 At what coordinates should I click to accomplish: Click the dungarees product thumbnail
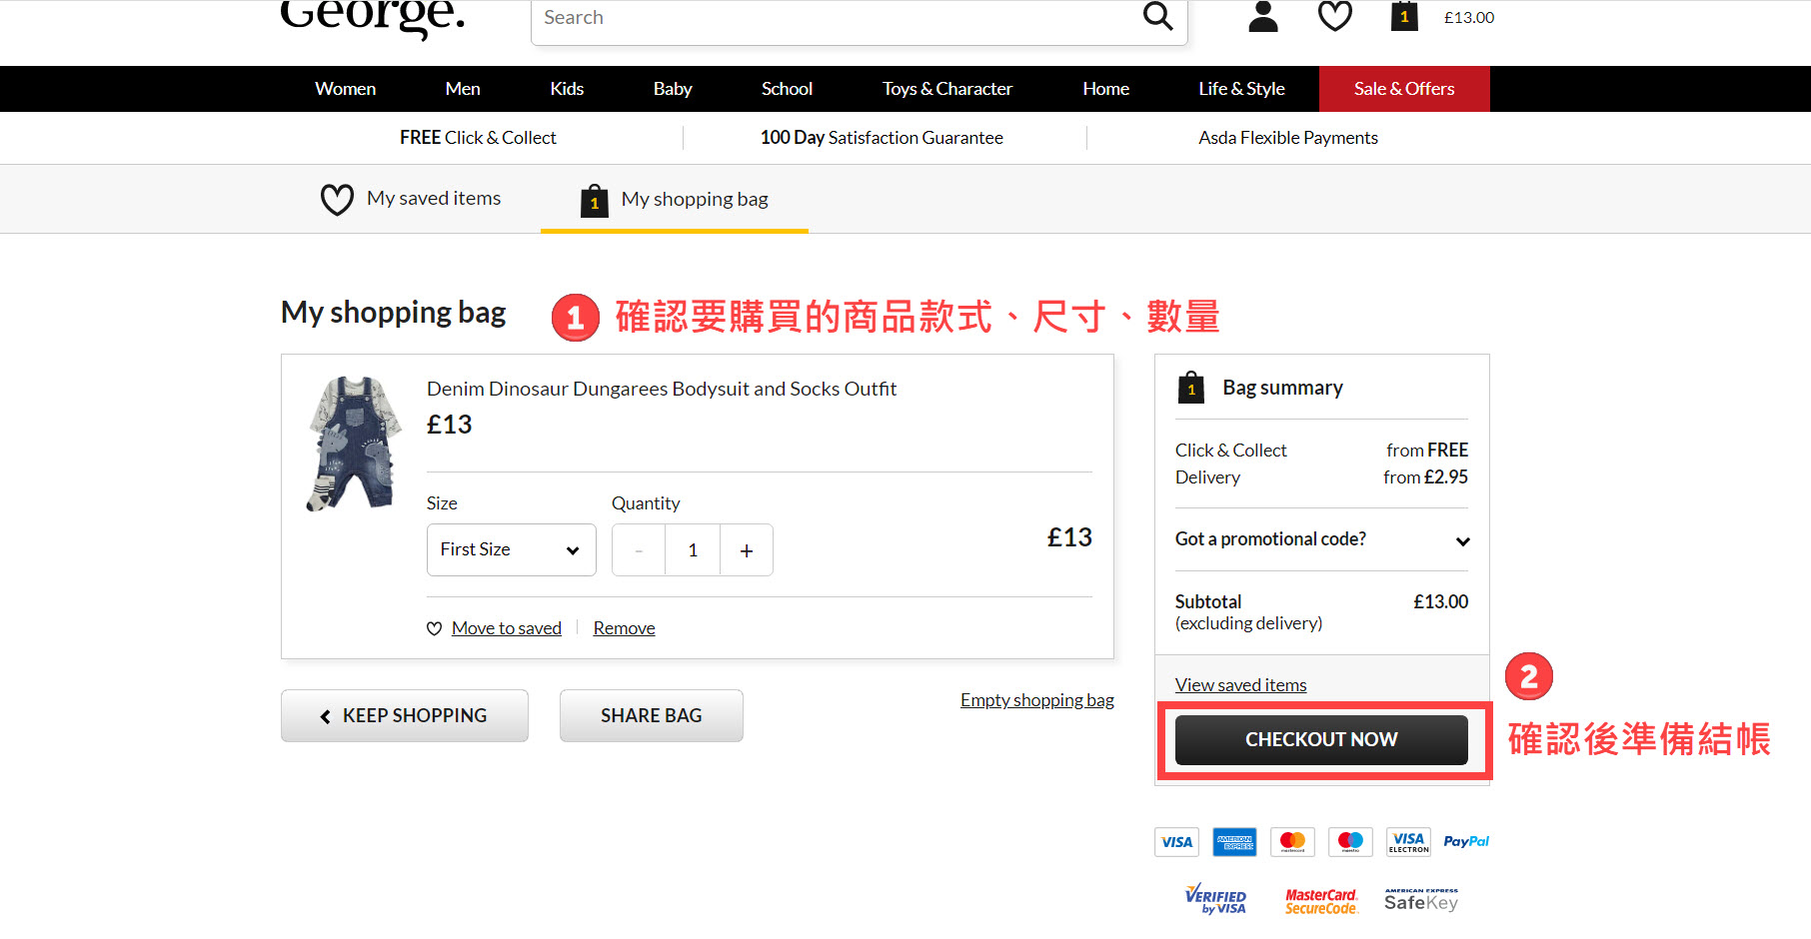click(352, 444)
